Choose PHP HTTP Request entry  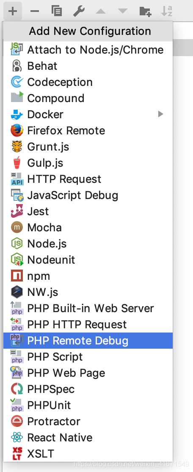tap(88, 324)
